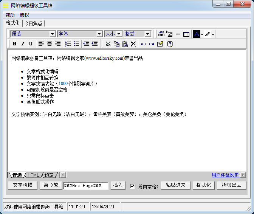Viewport: 254px width, 214px height.
Task: Delete selection with the X icon
Action: tap(133, 44)
